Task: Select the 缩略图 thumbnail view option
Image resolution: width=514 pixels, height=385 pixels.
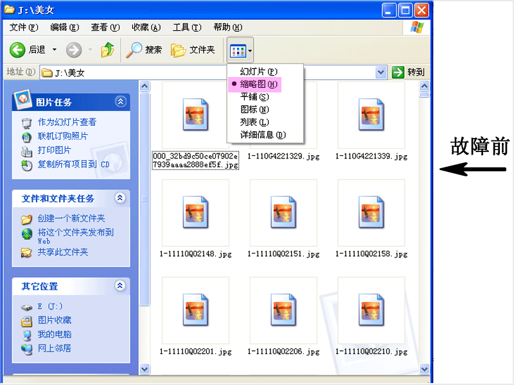Action: (x=259, y=85)
